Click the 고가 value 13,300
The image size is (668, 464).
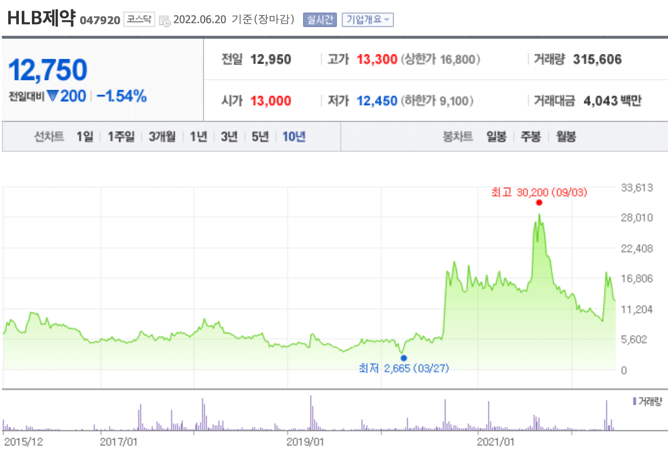tap(377, 59)
